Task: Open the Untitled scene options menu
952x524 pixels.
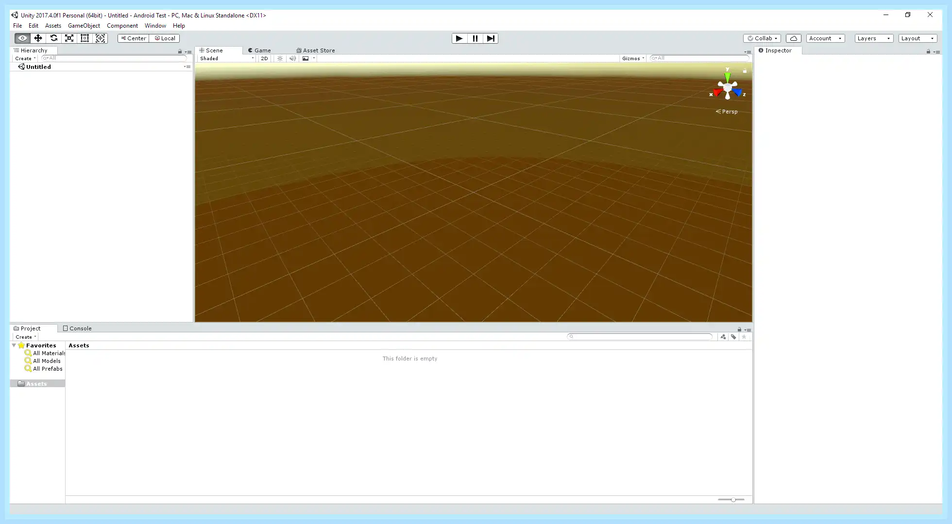Action: pyautogui.click(x=187, y=67)
